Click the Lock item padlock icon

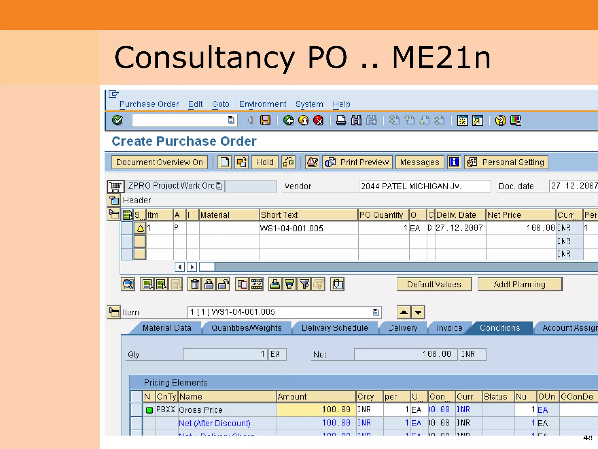pos(209,284)
